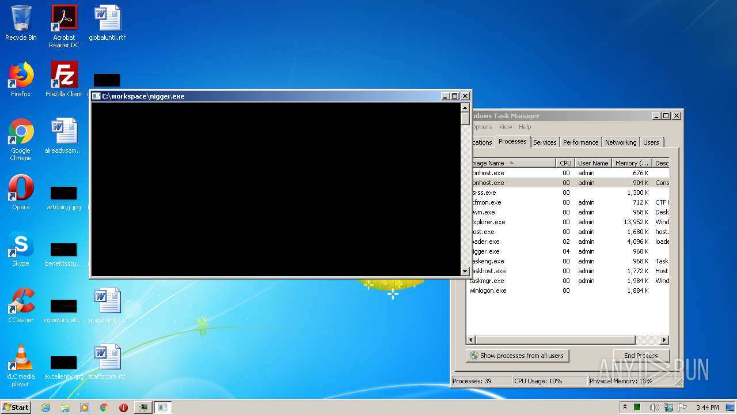The height and width of the screenshot is (415, 737).
Task: Launch Windows Media Player taskbar icon
Action: click(x=85, y=408)
